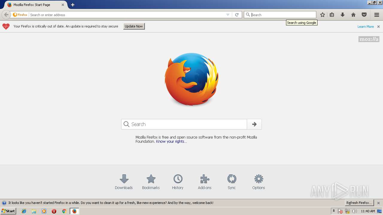Show your bookmarks list icon

[332, 15]
